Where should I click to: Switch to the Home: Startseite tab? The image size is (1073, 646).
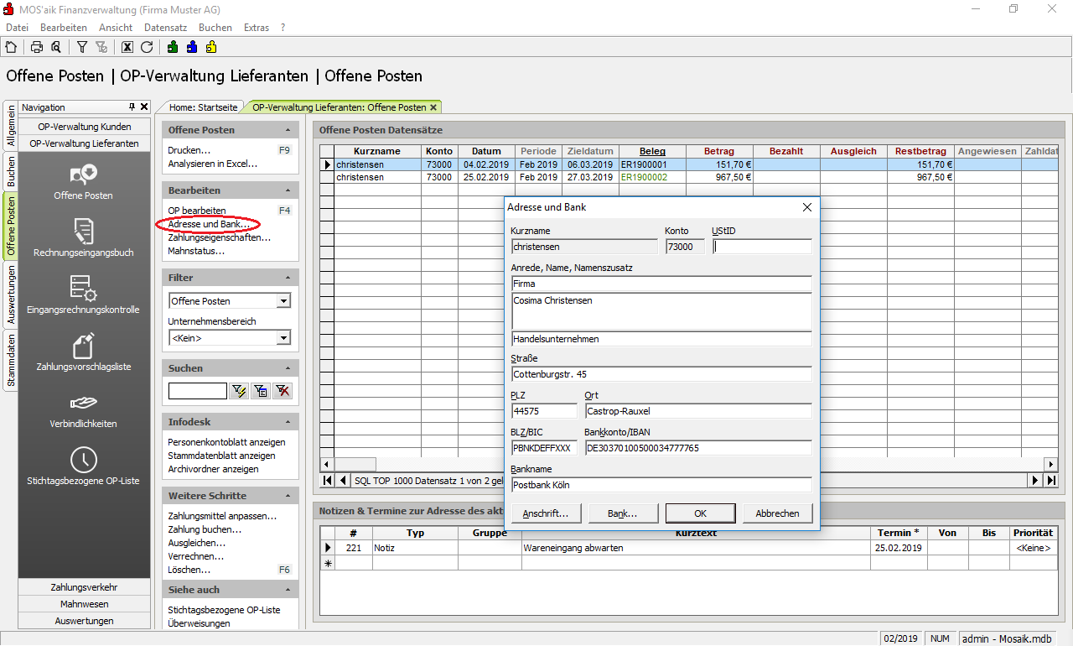(x=203, y=107)
